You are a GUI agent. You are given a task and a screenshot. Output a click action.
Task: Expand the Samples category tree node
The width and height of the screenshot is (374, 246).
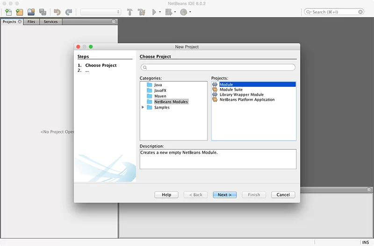(143, 107)
